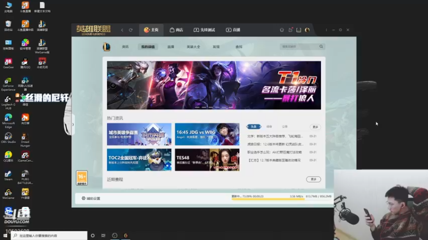Open the 虎牌日报 12.6版本 news headline
Screen dimensions: 428x240
click(x=275, y=144)
